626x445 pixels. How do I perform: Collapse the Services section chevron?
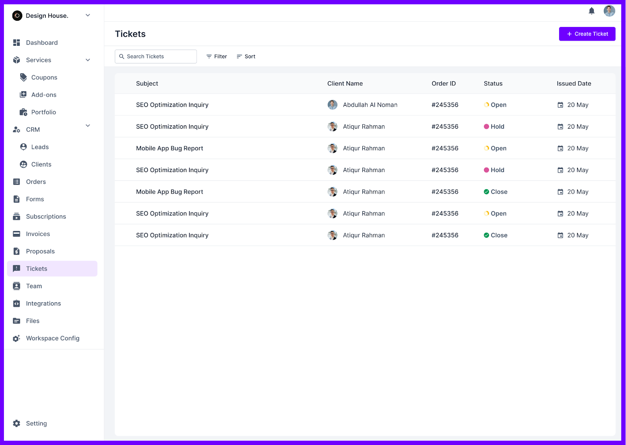pos(88,60)
